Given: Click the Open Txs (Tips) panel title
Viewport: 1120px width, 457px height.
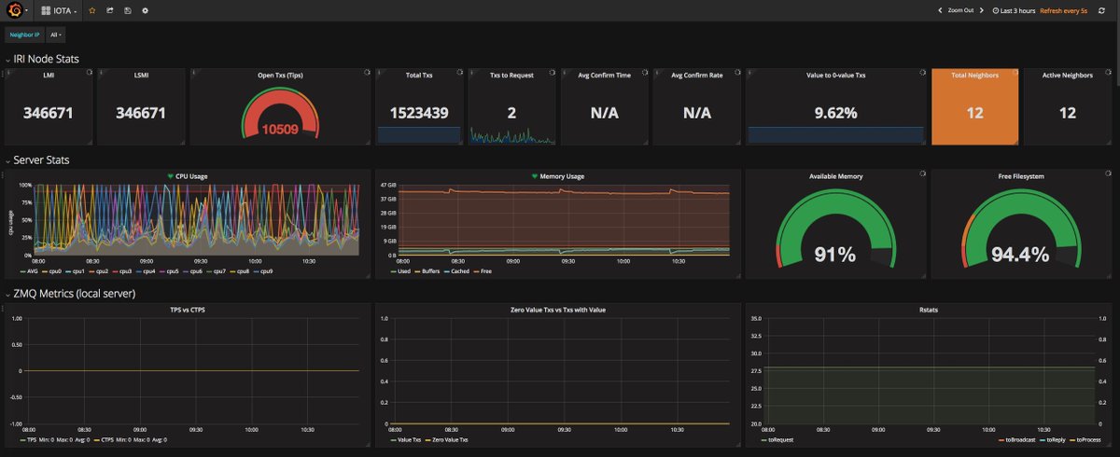Looking at the screenshot, I should click(x=280, y=75).
